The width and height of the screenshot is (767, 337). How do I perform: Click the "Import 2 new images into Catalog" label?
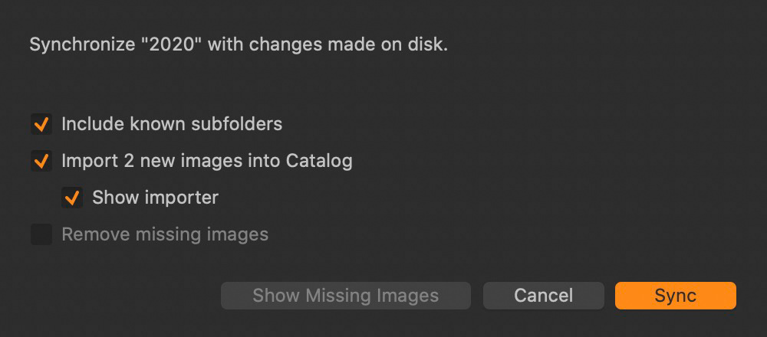[207, 161]
